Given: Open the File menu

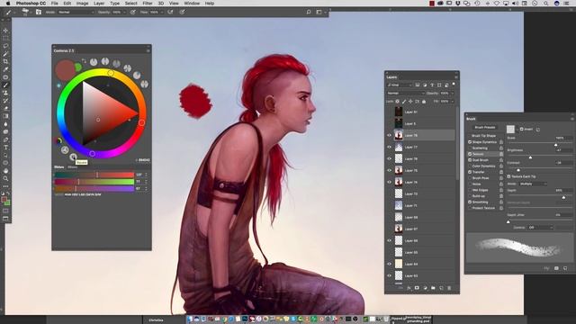Looking at the screenshot, I should (54, 4).
